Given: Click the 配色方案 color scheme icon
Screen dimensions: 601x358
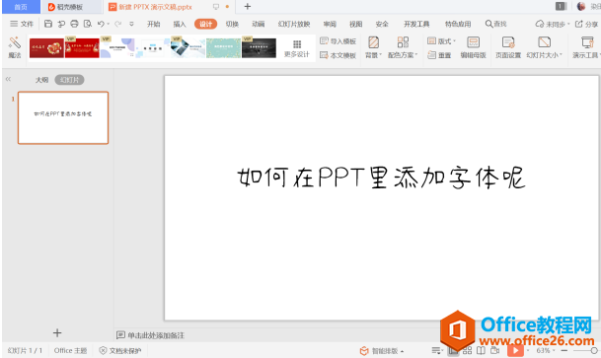Looking at the screenshot, I should 403,42.
